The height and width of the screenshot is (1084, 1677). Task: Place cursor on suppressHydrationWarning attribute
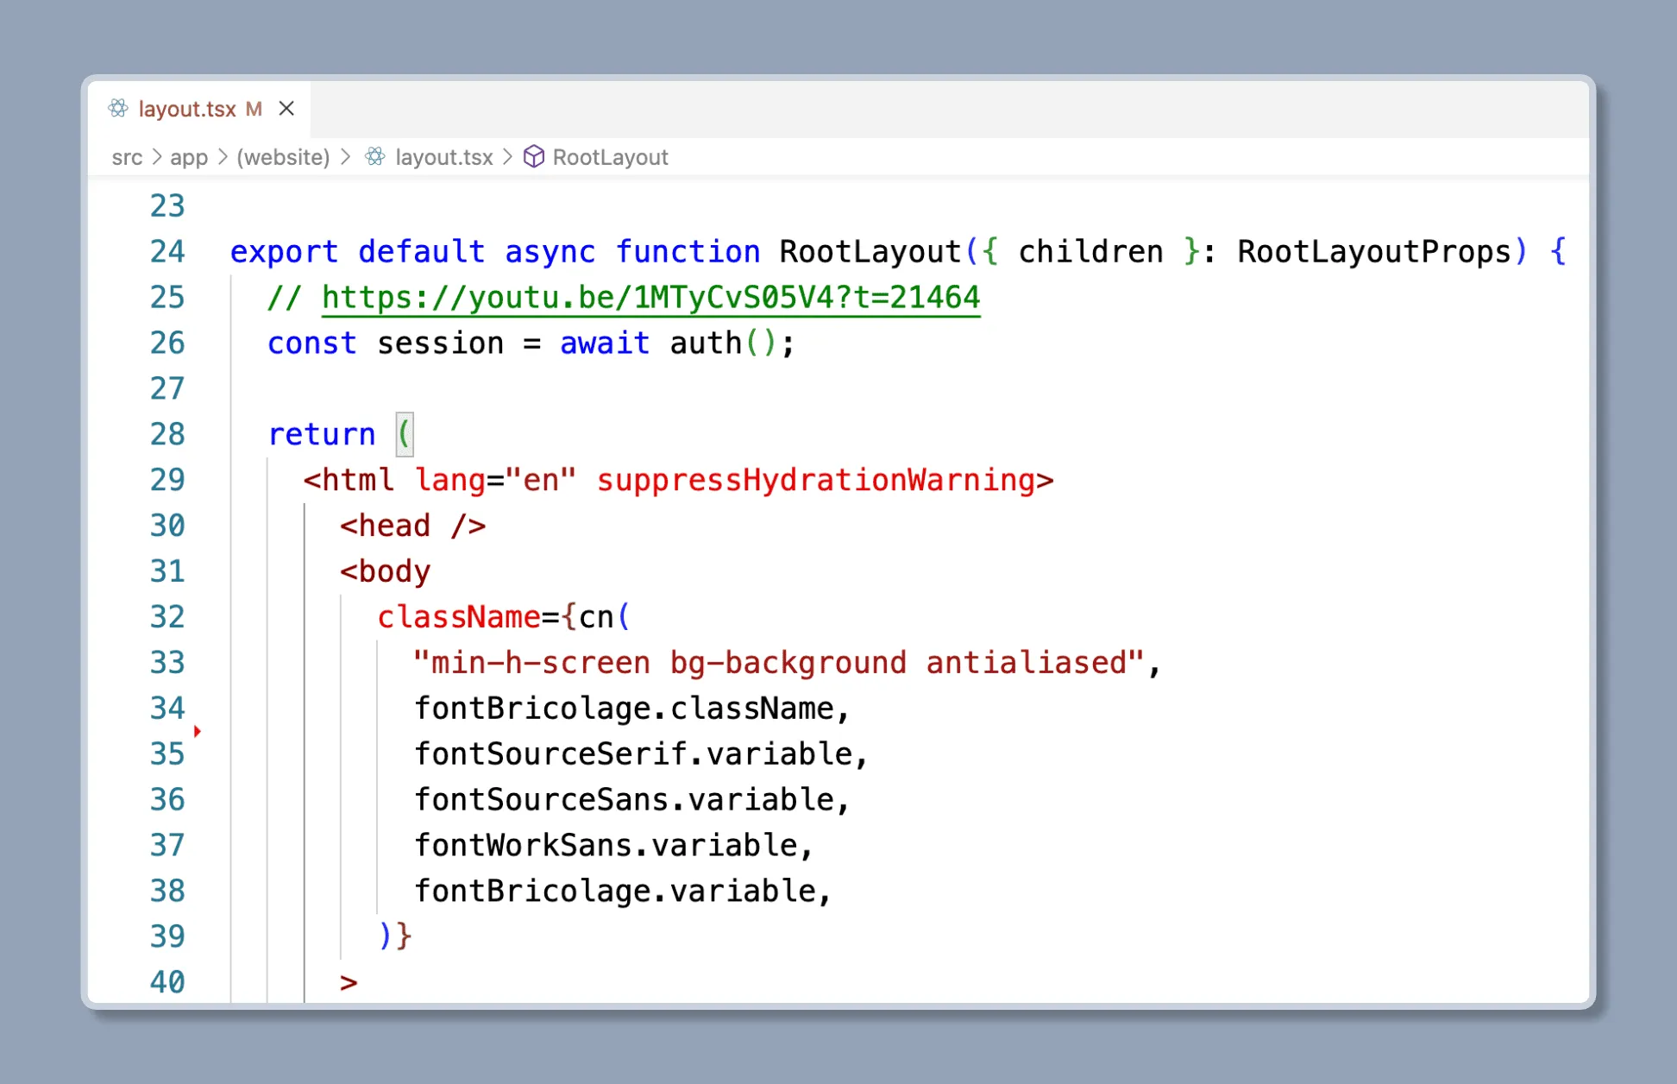pyautogui.click(x=815, y=480)
